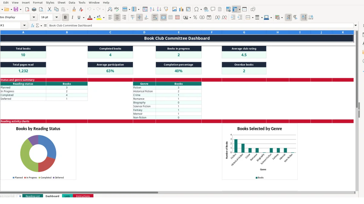Toggle Freeze Rows and Columns
This screenshot has height=204, width=364.
coord(235,9)
